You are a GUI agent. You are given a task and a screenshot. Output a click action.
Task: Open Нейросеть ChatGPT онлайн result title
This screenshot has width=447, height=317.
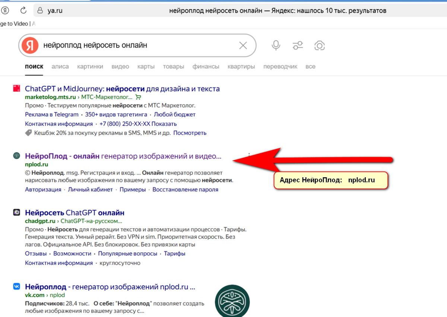coord(74,213)
